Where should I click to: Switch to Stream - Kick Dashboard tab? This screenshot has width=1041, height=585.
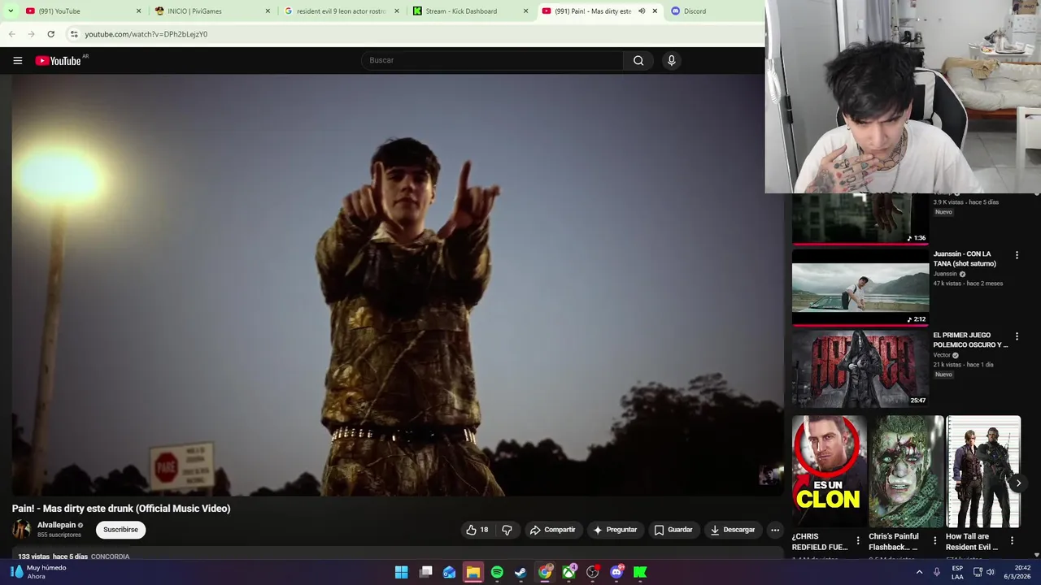click(470, 11)
